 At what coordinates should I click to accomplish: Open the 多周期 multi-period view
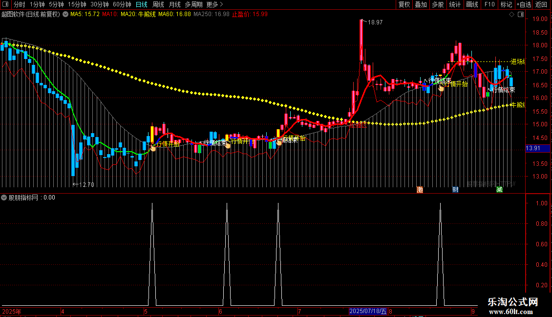coord(193,4)
